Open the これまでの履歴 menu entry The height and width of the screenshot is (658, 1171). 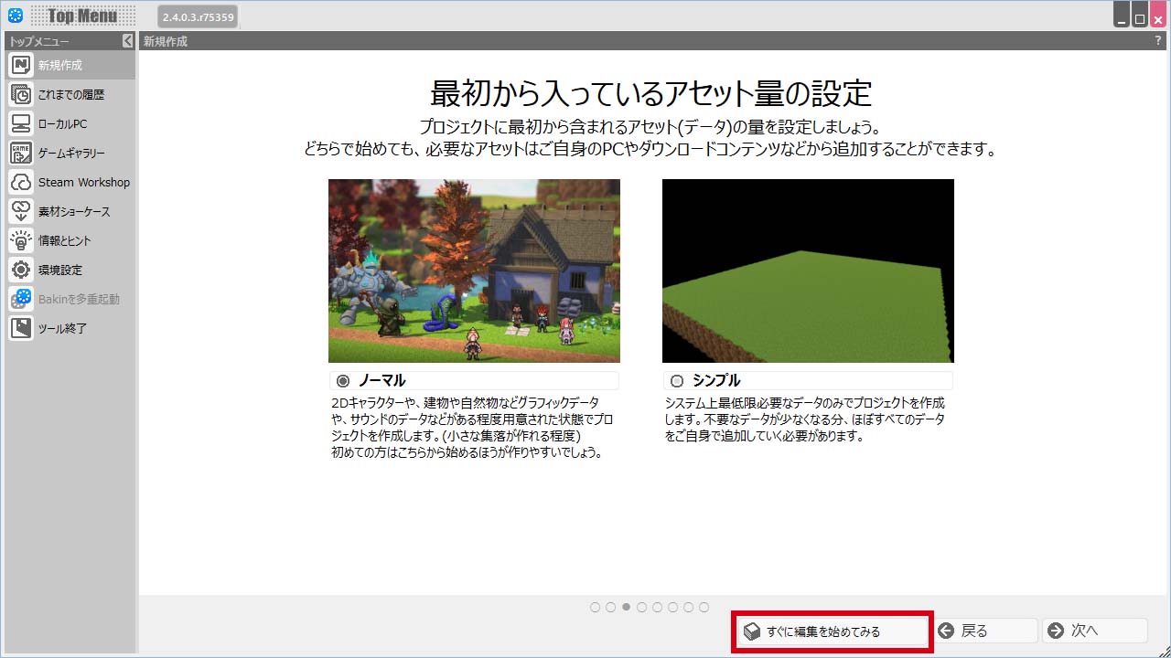pyautogui.click(x=70, y=94)
